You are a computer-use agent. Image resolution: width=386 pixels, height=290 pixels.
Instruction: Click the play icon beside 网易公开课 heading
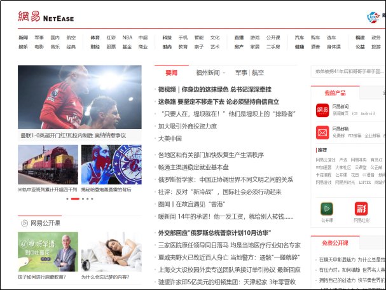(25, 223)
